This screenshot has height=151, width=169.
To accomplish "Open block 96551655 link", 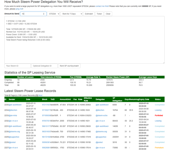I will pos(46,131).
